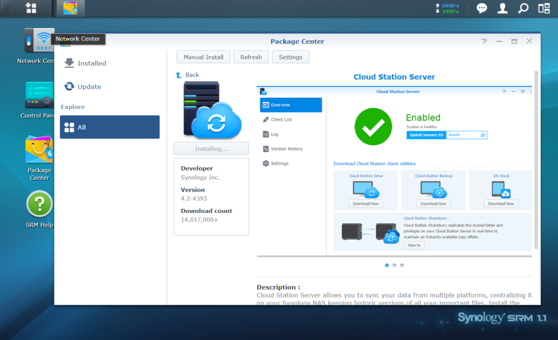Click the QuickConnect ID field in the preview
Image resolution: width=558 pixels, height=340 pixels.
(447, 135)
